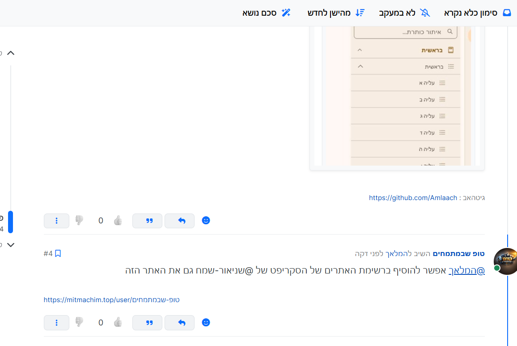Click the blue post navigator scroll handle
Screen dimensions: 517x346
[11, 222]
